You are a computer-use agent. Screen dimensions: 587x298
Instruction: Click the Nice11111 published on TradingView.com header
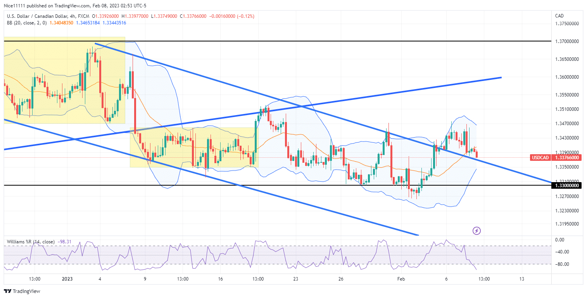pos(76,6)
